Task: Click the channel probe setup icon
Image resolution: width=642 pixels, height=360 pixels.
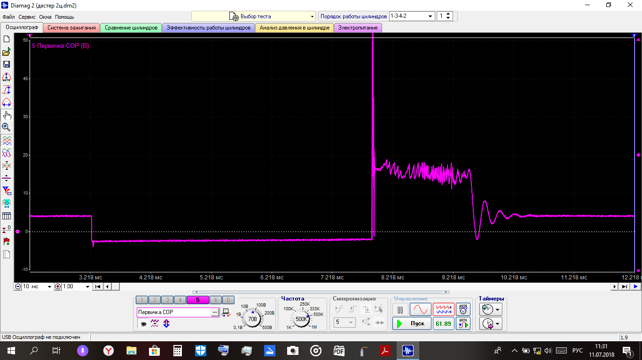Action: (x=226, y=312)
